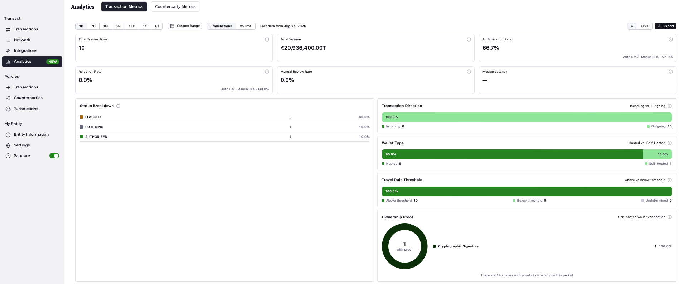Click the Integrations sidebar icon
This screenshot has height=284, width=684.
[8, 51]
